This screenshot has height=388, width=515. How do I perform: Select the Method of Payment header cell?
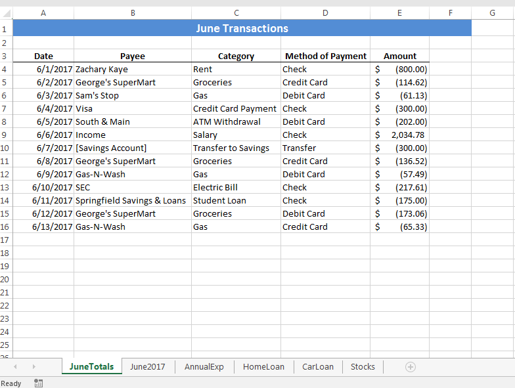tap(326, 56)
